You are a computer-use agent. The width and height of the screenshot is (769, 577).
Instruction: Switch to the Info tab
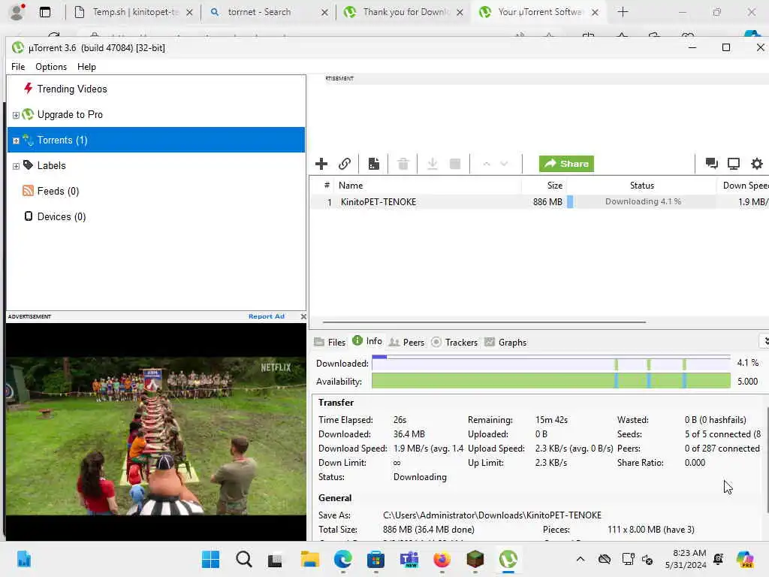(367, 341)
